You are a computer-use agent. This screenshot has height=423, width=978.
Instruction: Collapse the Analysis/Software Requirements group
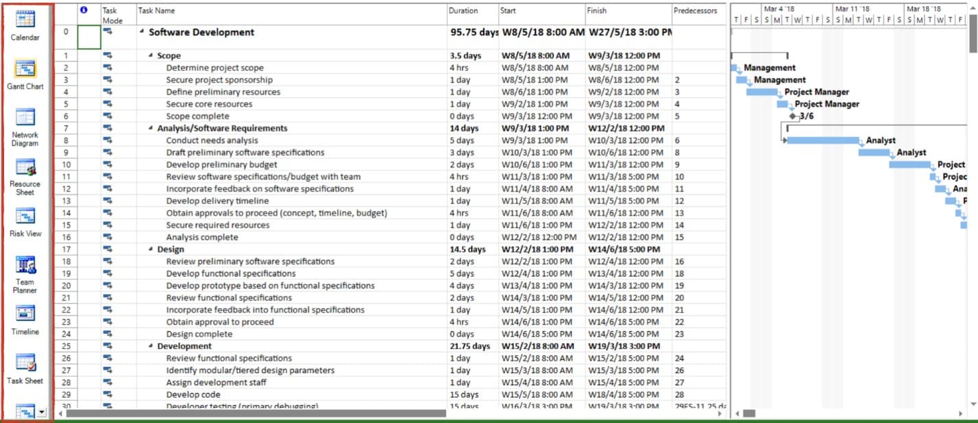pos(151,129)
